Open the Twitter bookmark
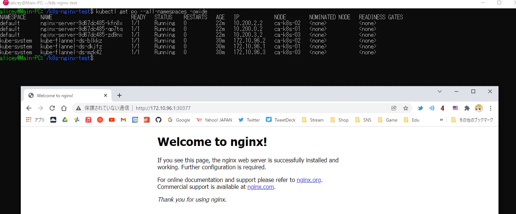Image resolution: width=516 pixels, height=214 pixels. [249, 120]
